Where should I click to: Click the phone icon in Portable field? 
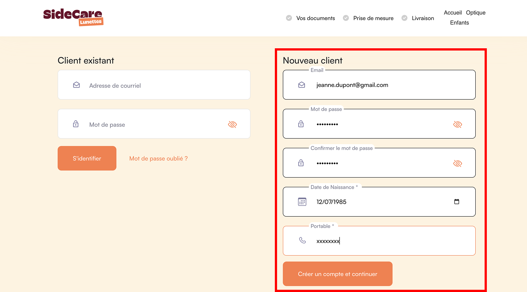coord(302,241)
